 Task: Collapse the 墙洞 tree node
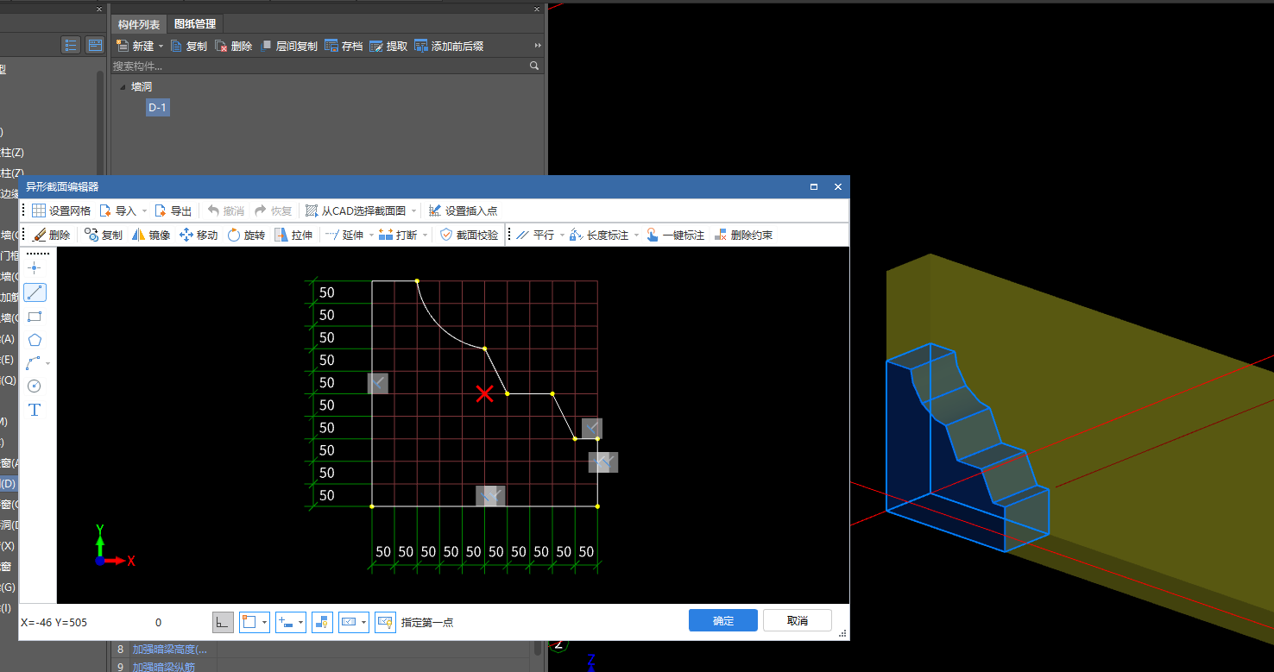tap(122, 86)
